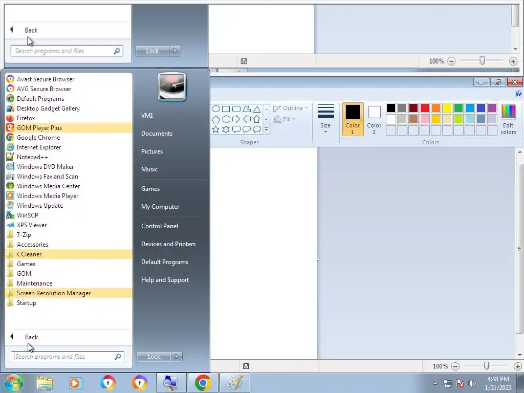Choose the Triangle shape in Shapes gallery
This screenshot has height=393, width=524.
point(257,109)
